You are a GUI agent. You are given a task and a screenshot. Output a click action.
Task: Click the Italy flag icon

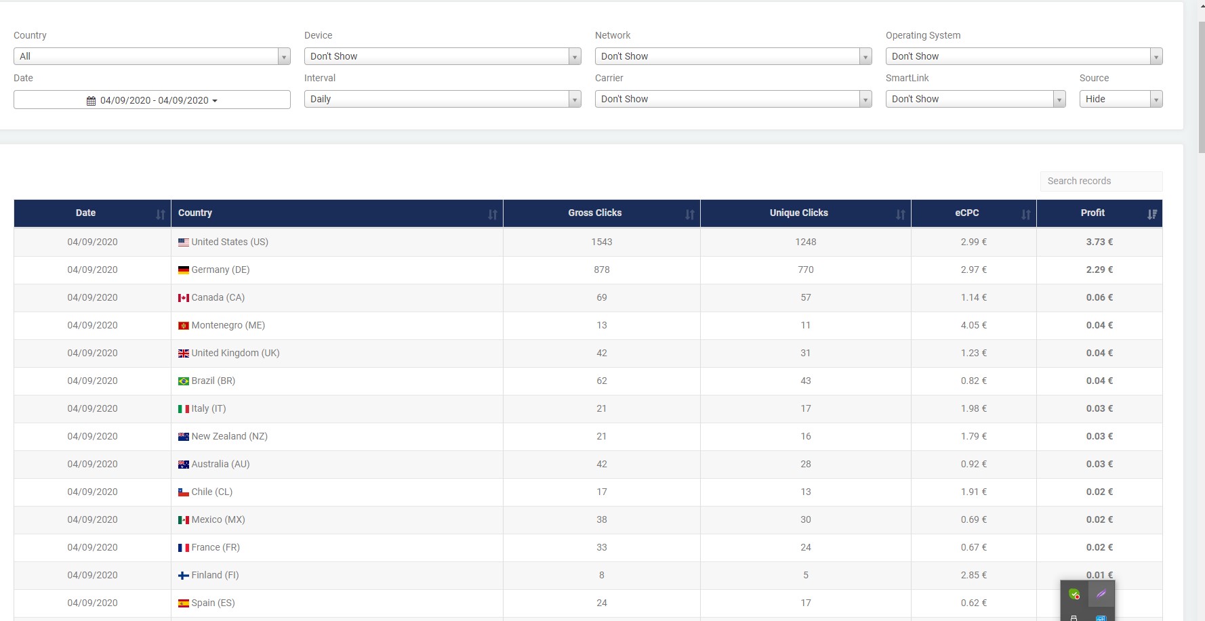pos(184,409)
